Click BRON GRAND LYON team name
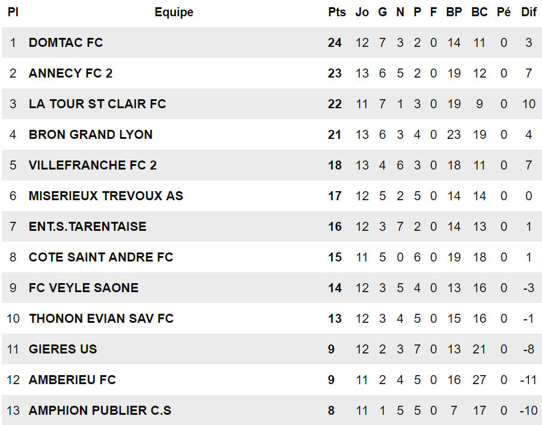 coord(90,135)
